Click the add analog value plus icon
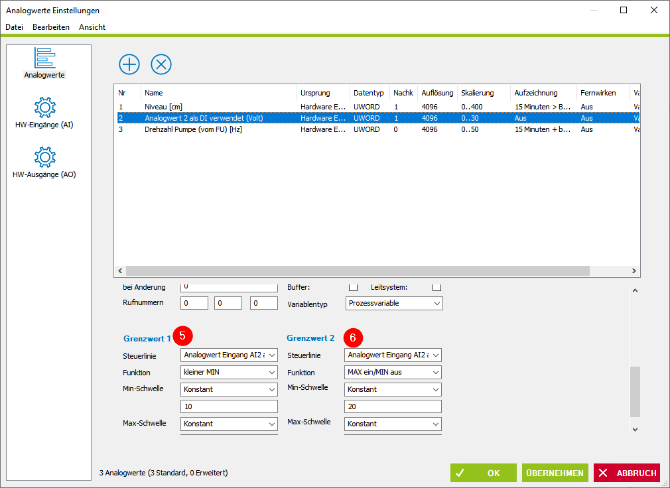Image resolution: width=670 pixels, height=488 pixels. pos(129,64)
